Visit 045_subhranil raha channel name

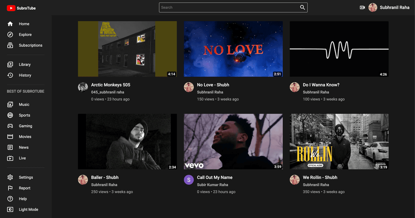(x=108, y=92)
